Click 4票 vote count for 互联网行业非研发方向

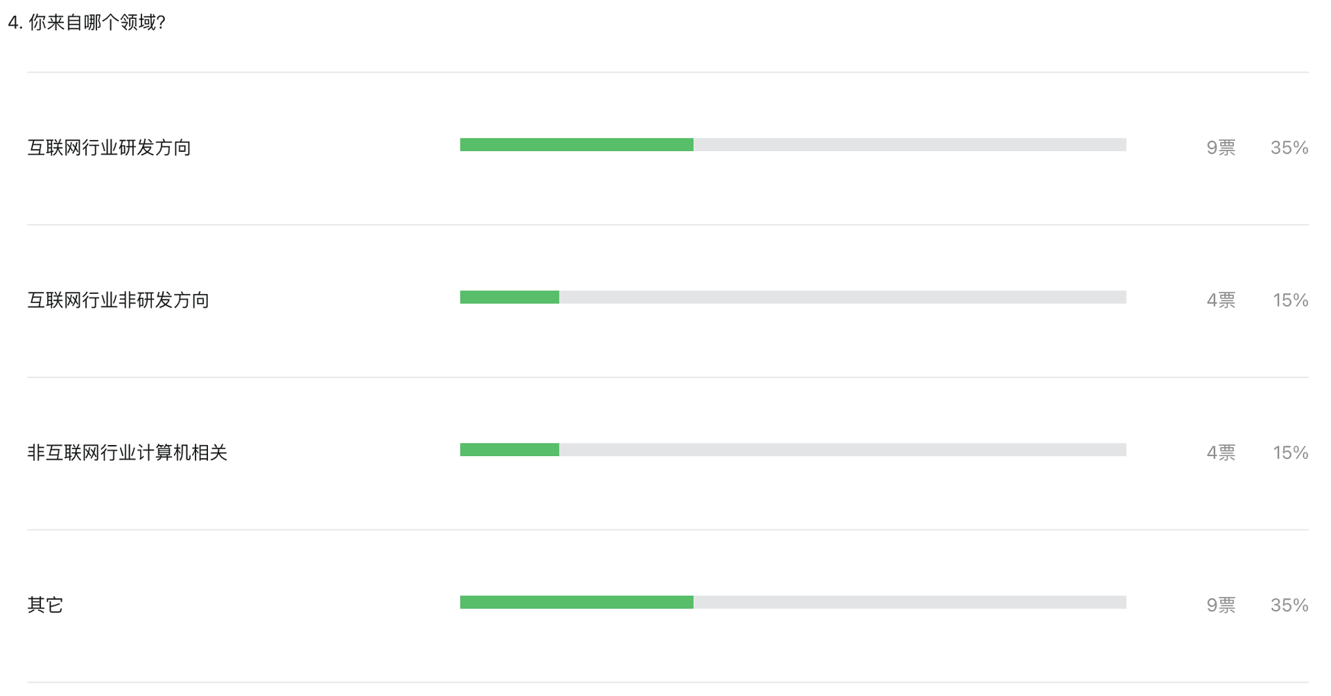[1221, 300]
